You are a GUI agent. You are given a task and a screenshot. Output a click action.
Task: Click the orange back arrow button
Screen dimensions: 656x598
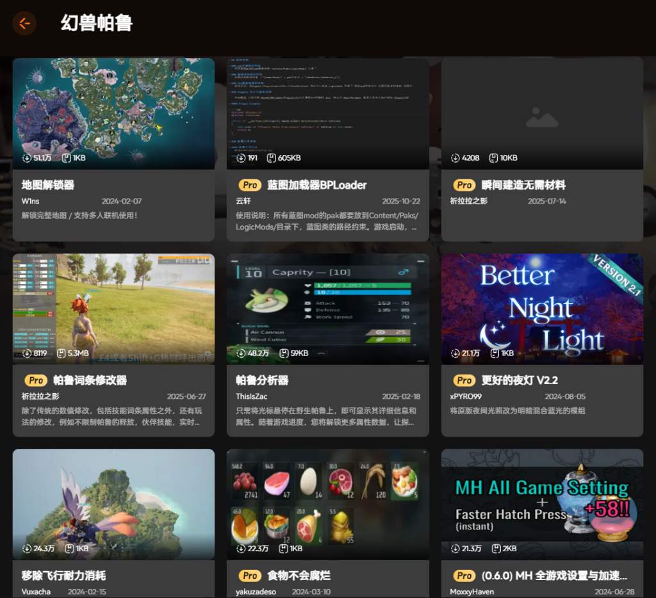tap(24, 24)
